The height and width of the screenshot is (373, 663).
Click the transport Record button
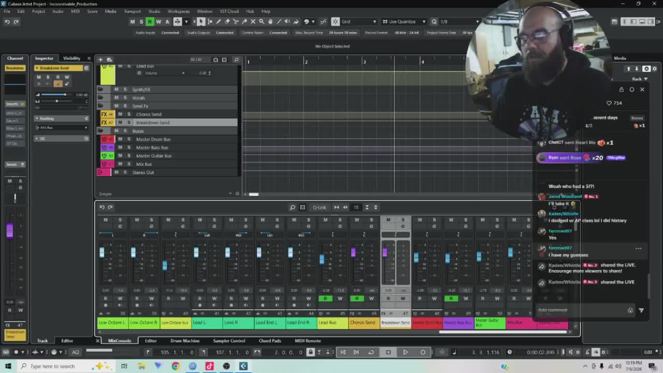(423, 352)
